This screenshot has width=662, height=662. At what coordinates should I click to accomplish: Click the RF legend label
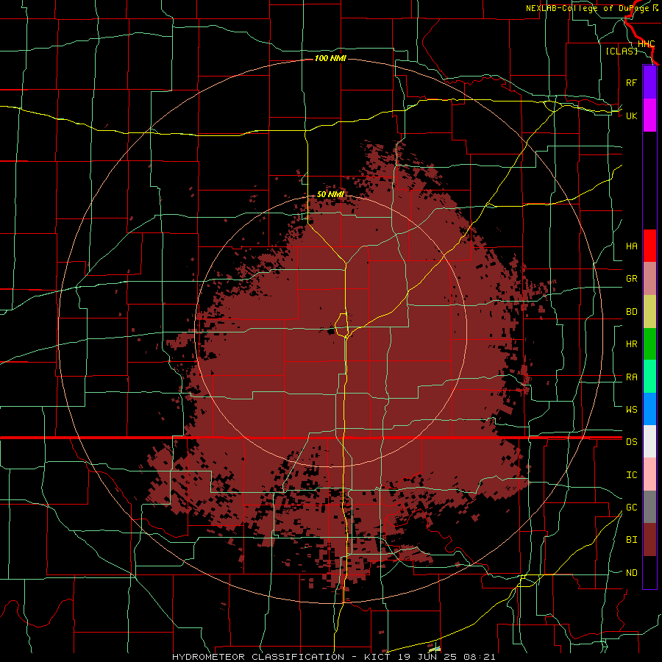tap(631, 82)
